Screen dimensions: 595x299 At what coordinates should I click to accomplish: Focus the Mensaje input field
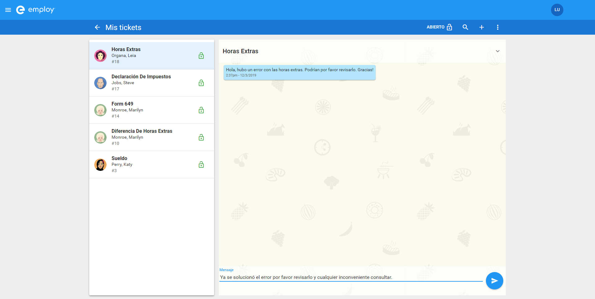(x=351, y=277)
